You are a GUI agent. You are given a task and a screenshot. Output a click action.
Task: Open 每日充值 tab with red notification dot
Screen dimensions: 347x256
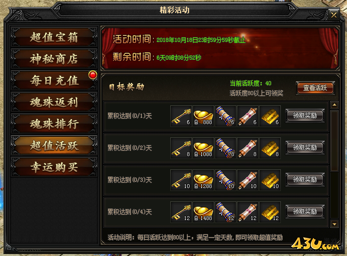pyautogui.click(x=54, y=80)
